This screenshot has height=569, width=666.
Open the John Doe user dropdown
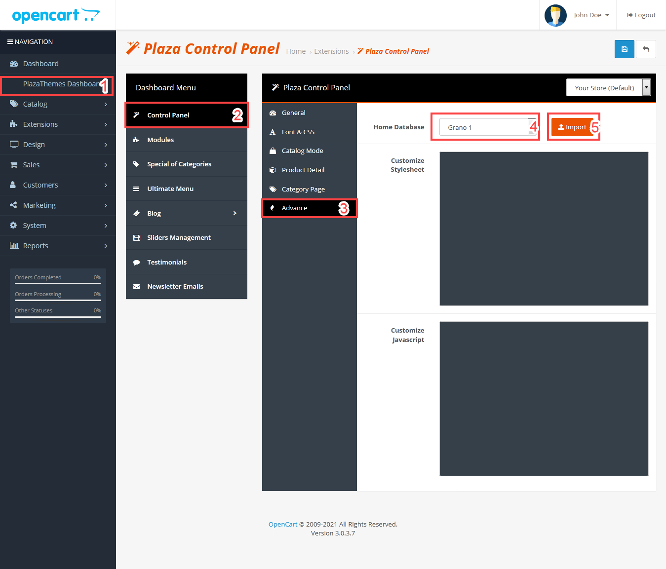point(591,15)
